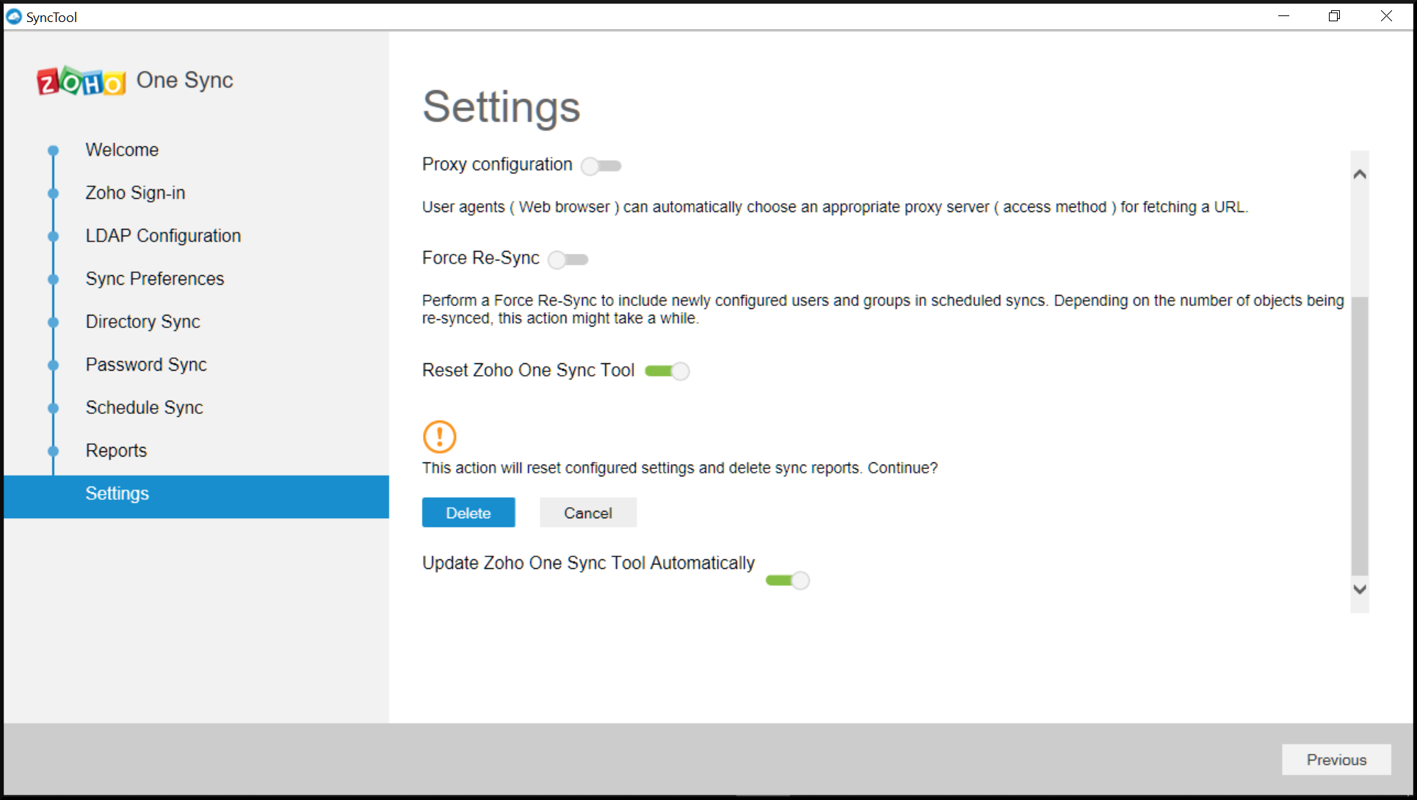1417x800 pixels.
Task: Select the Directory Sync step icon
Action: pos(54,321)
